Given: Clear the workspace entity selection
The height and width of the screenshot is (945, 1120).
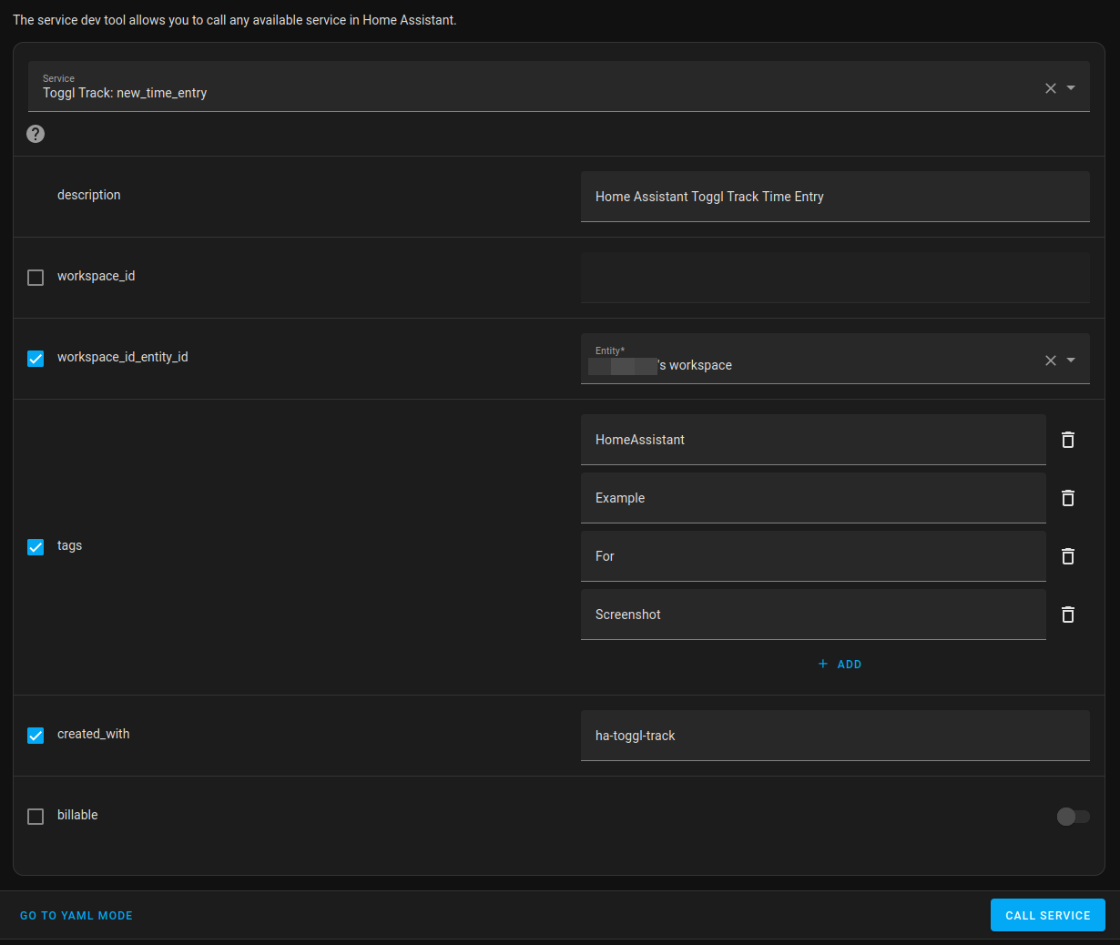Looking at the screenshot, I should (1051, 361).
